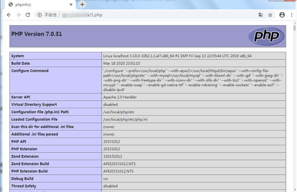Open the Chrome three-dot menu
This screenshot has width=297, height=192.
tap(292, 15)
